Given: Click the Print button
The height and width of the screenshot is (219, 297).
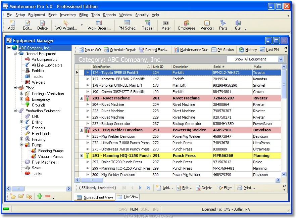Looking at the screenshot, I should [246, 188].
